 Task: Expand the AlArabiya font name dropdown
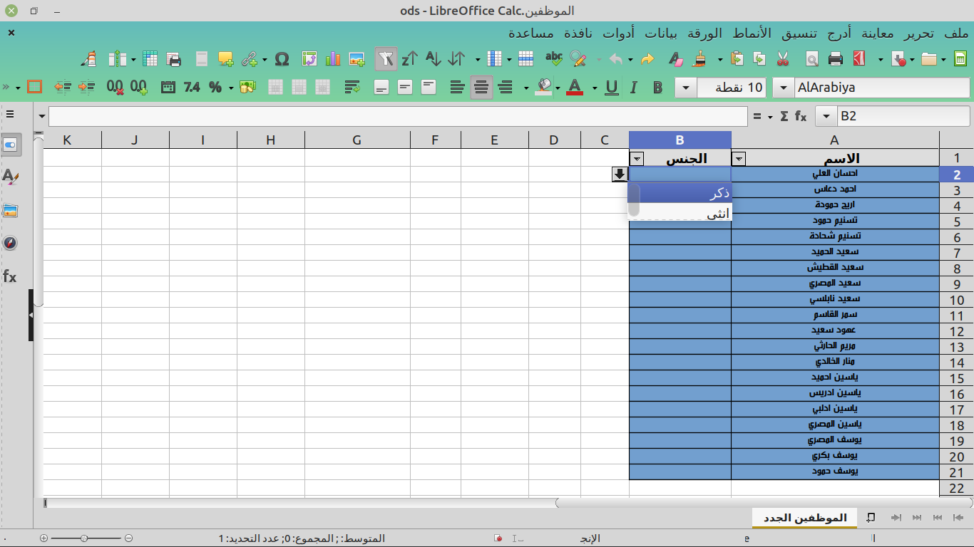pos(784,88)
